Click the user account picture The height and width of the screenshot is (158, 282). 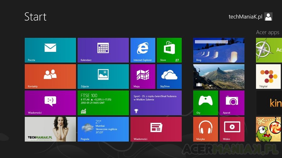pos(268,17)
